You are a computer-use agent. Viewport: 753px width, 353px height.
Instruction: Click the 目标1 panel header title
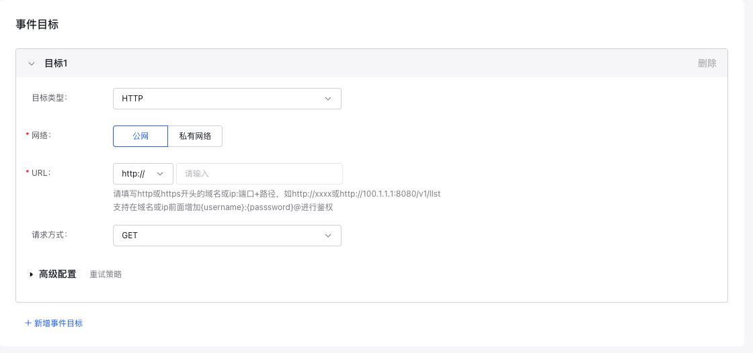(56, 63)
